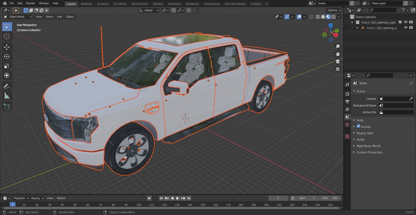Activate the Scale tool

[x=7, y=66]
